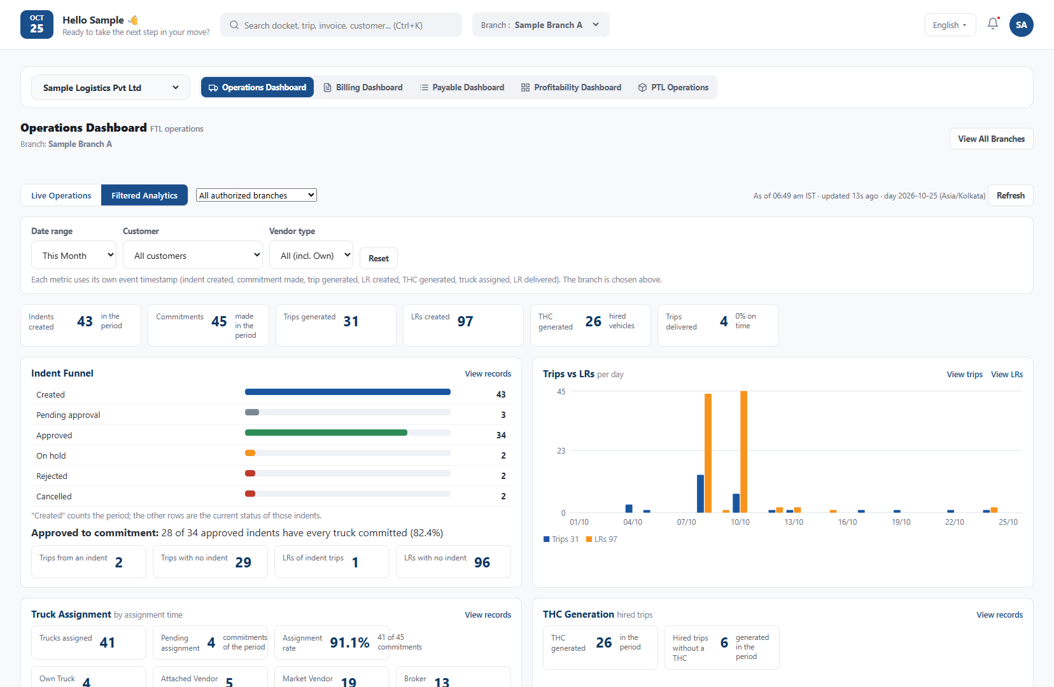Image resolution: width=1054 pixels, height=687 pixels.
Task: Open View records in Truck Assignment
Action: tap(488, 615)
